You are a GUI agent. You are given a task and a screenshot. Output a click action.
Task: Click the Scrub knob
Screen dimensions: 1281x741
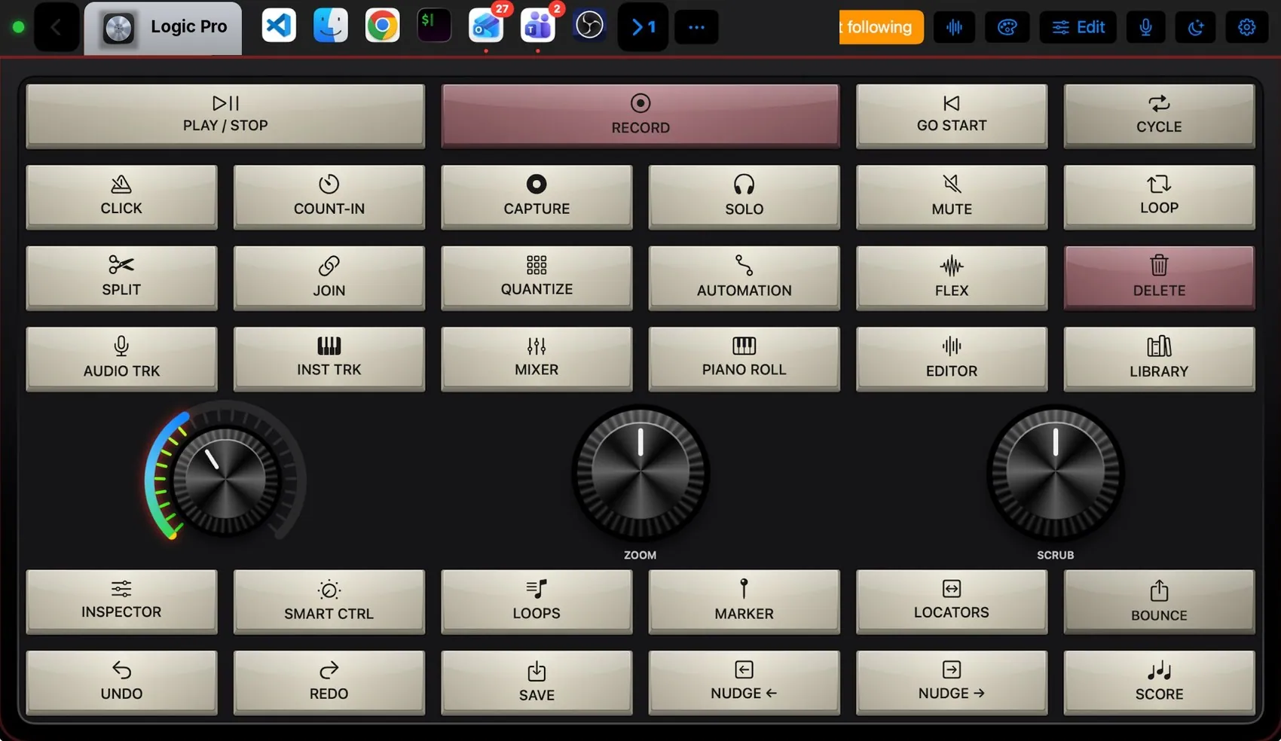pyautogui.click(x=1055, y=474)
